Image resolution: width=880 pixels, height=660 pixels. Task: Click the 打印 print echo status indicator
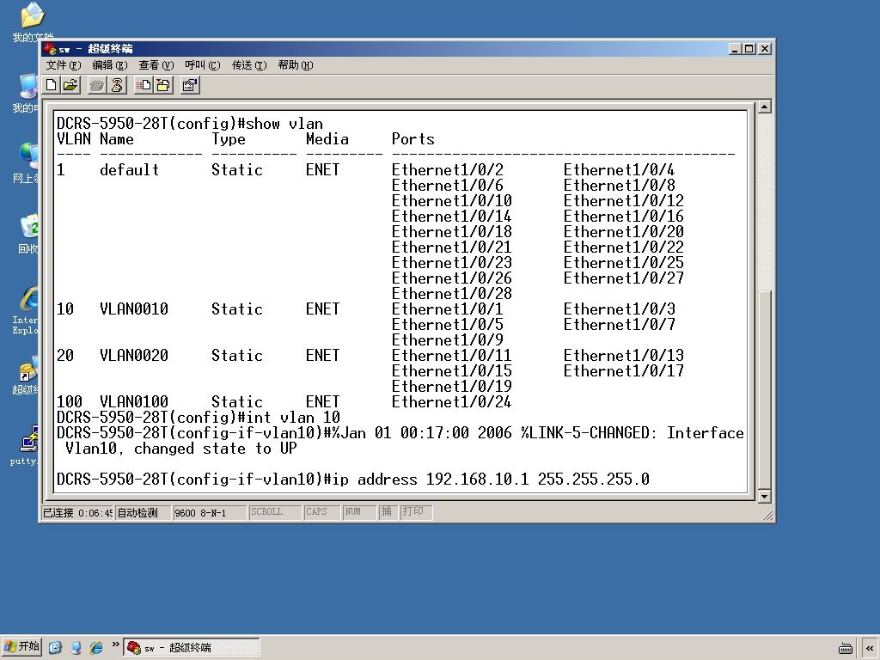pyautogui.click(x=415, y=512)
